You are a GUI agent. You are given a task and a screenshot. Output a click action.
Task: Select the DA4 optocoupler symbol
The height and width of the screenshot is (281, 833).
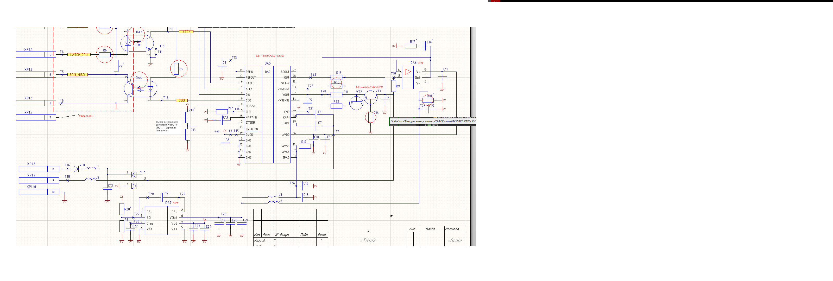[x=141, y=88]
